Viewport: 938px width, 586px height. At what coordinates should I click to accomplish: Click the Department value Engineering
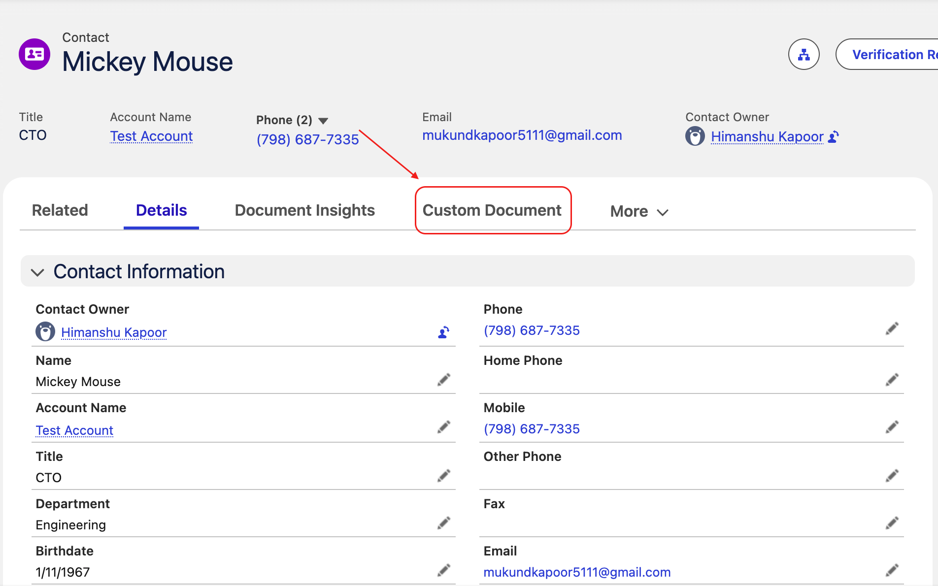(70, 525)
